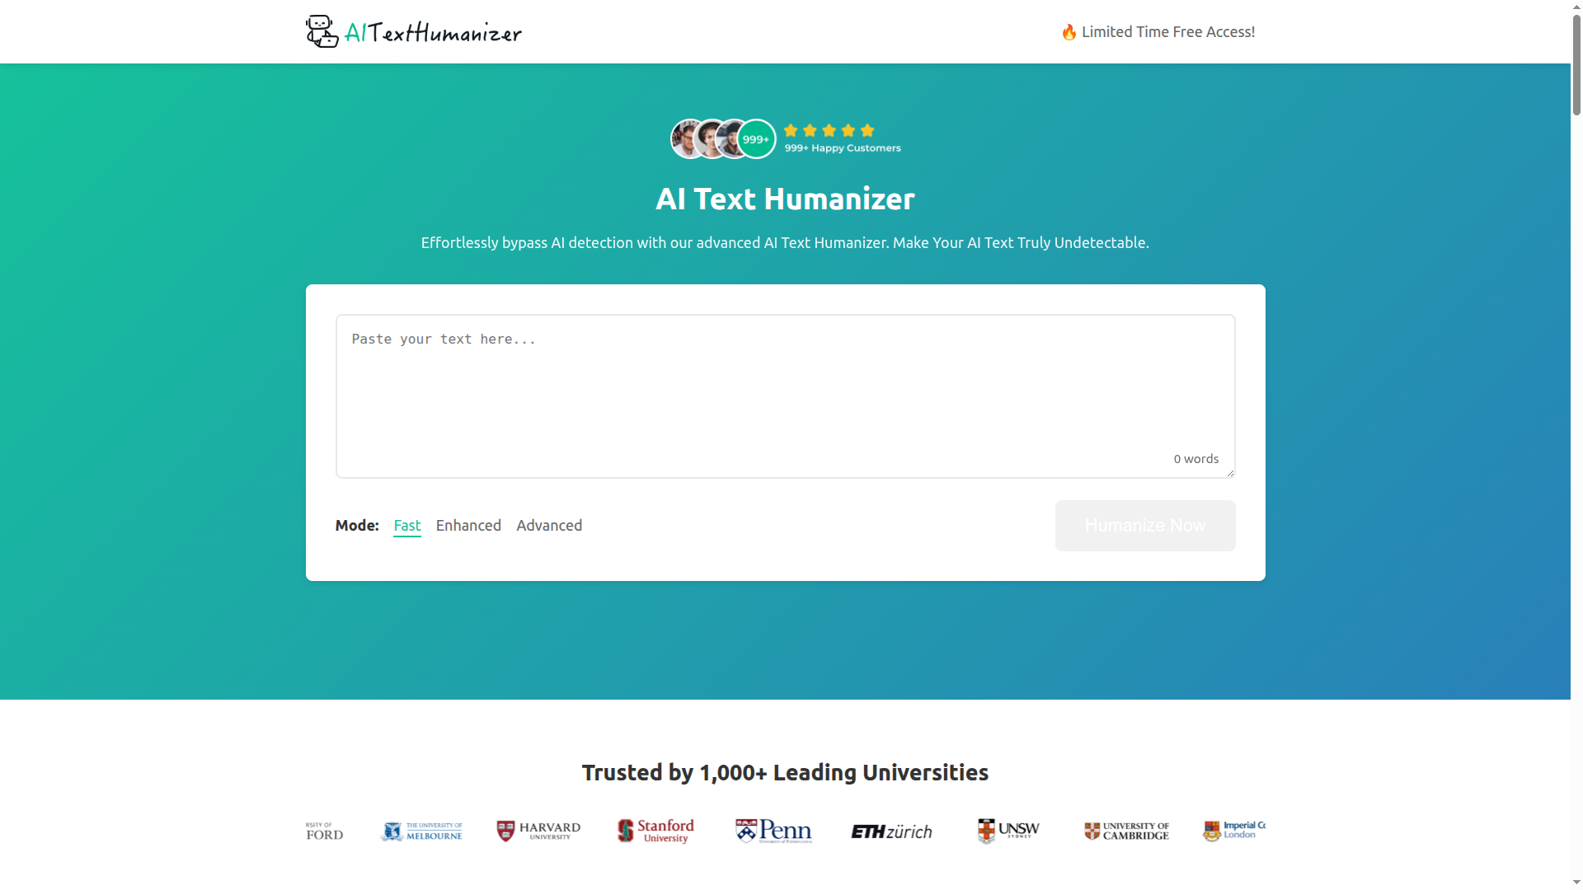Click the Penn university logo
Screen dimensions: 1583x890
[x=773, y=831]
